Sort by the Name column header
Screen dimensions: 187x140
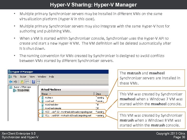[x=67, y=94]
